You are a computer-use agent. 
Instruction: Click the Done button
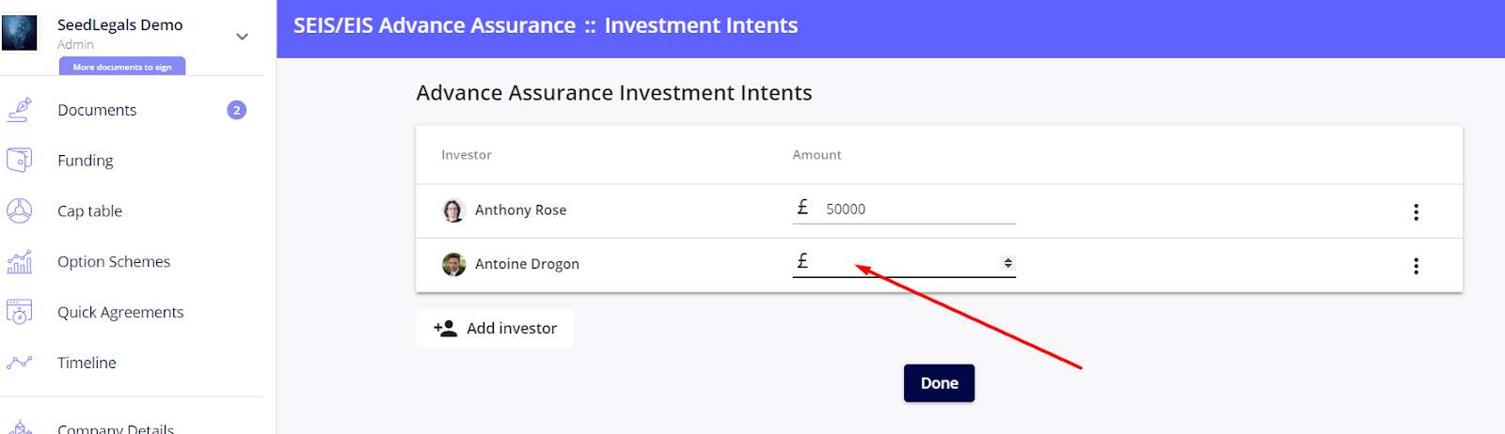pos(939,383)
